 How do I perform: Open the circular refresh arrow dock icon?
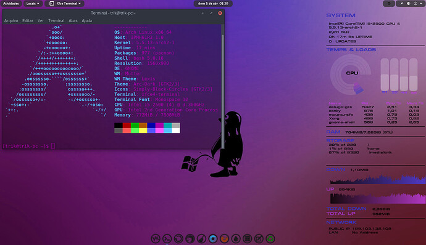pos(178,239)
